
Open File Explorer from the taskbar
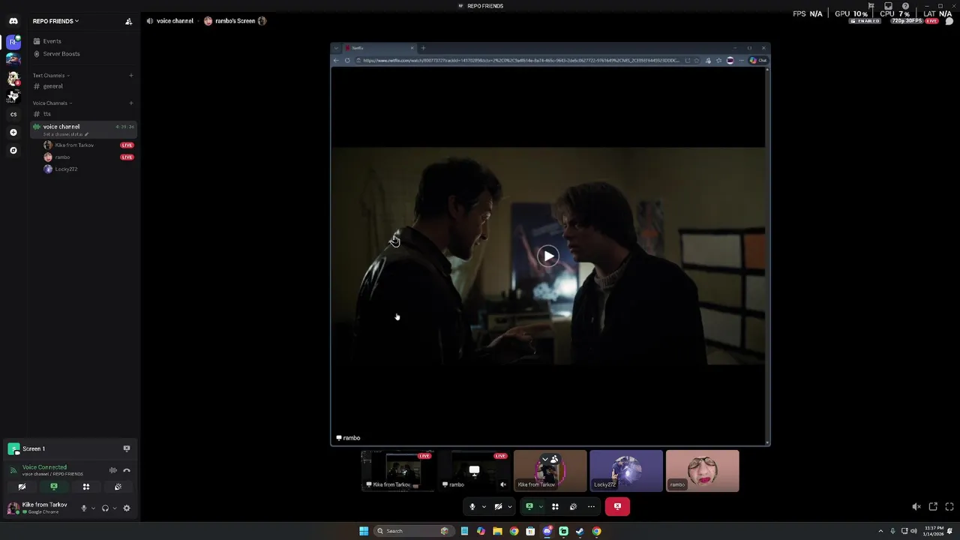click(x=497, y=531)
